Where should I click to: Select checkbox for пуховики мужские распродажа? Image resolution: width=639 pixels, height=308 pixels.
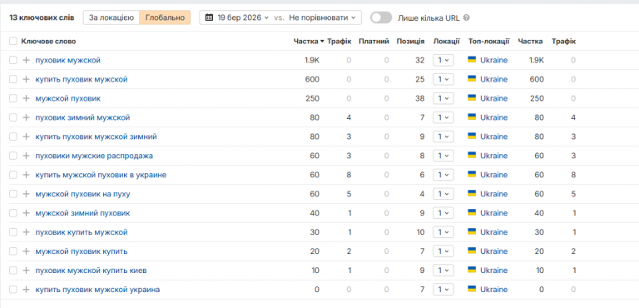(x=13, y=156)
